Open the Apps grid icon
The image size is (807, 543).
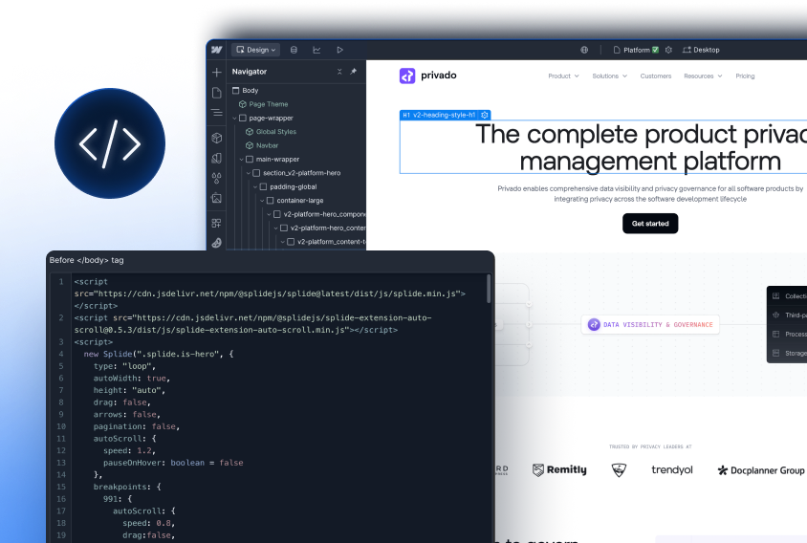217,224
